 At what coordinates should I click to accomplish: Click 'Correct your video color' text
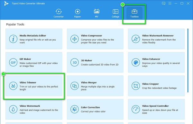[93, 112]
